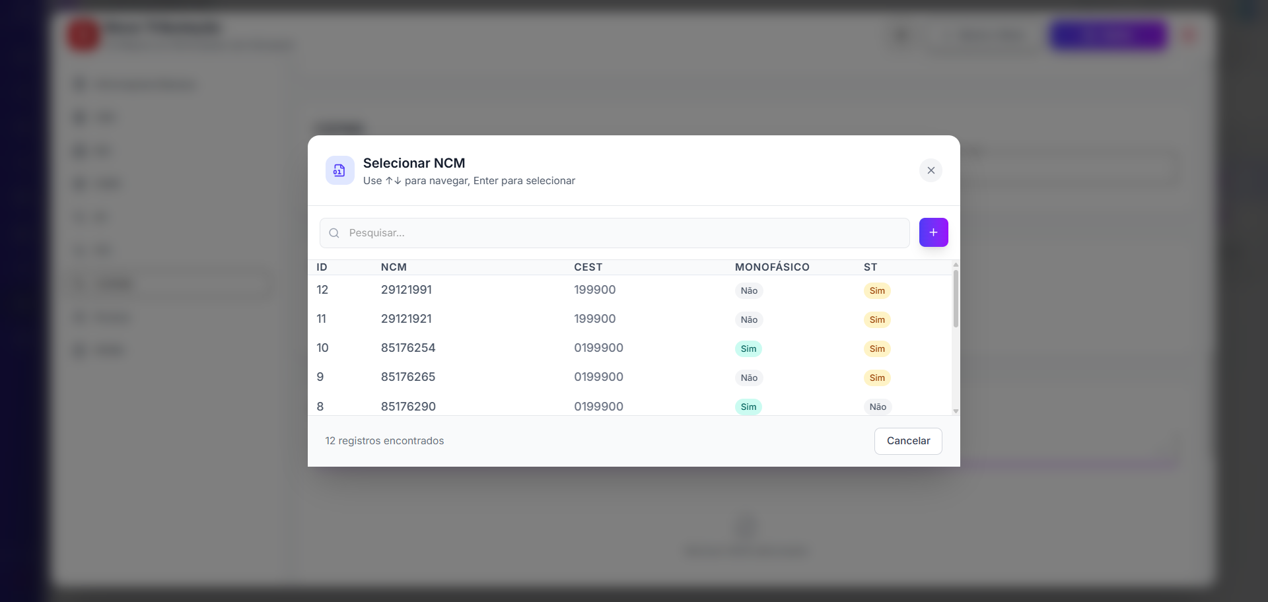The width and height of the screenshot is (1268, 602).
Task: Click Monofásico Não badge in row 12
Action: 749,290
